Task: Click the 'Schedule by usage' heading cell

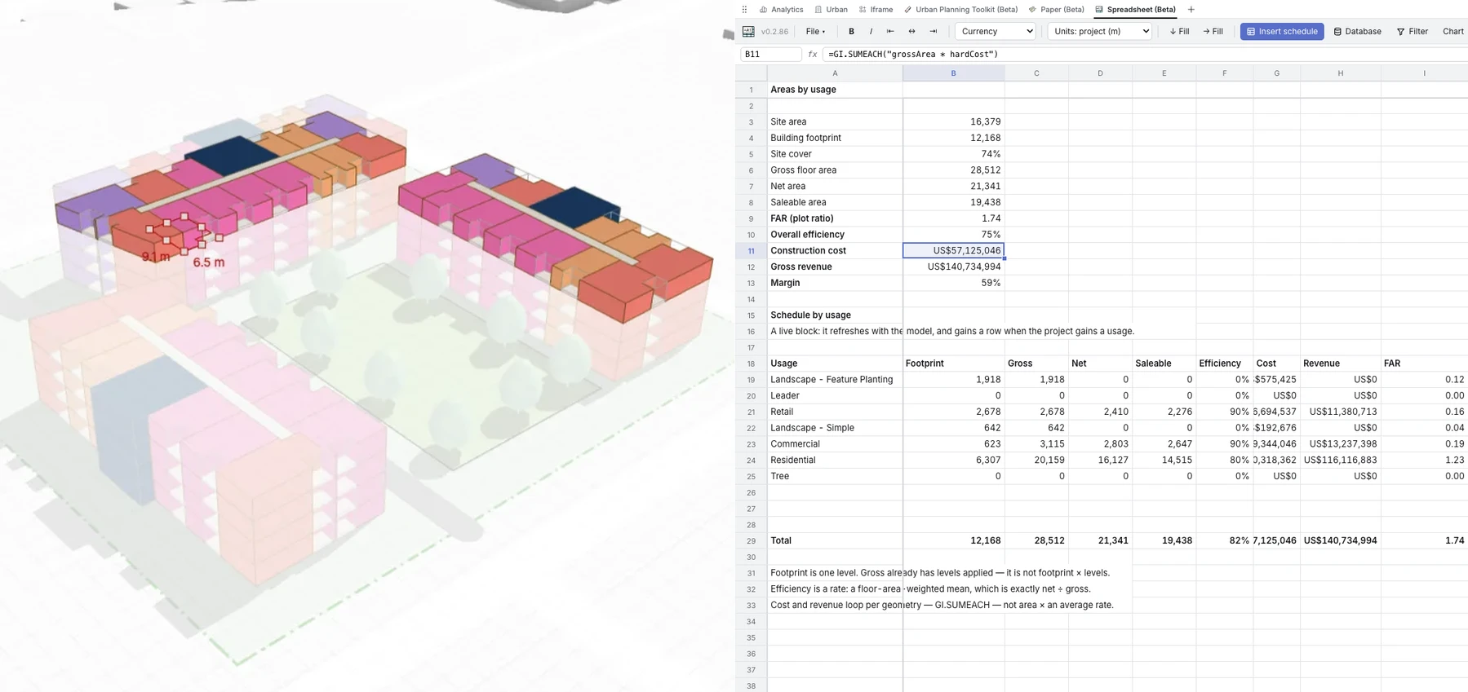Action: tap(835, 315)
